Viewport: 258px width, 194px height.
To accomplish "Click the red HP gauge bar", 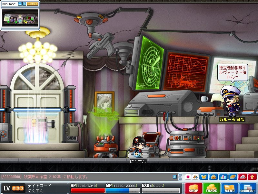I will tap(88, 190).
